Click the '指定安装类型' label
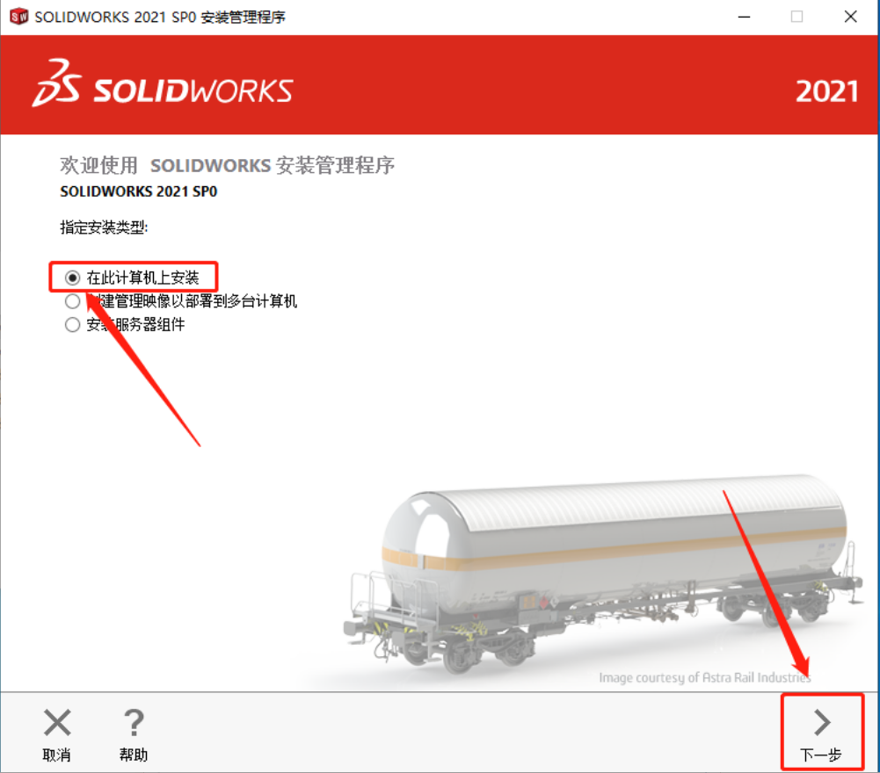 (104, 228)
